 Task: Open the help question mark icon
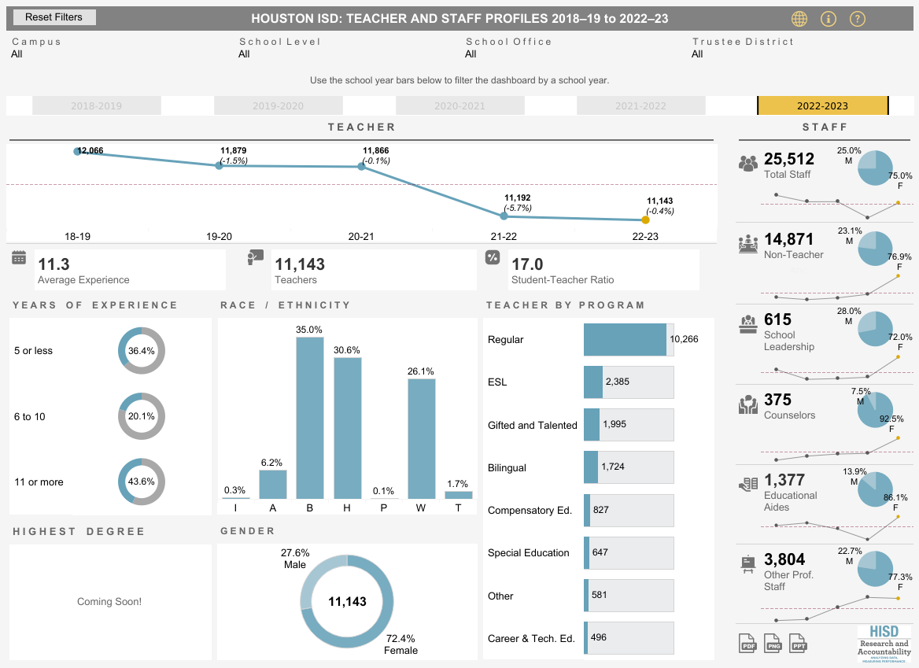[858, 19]
